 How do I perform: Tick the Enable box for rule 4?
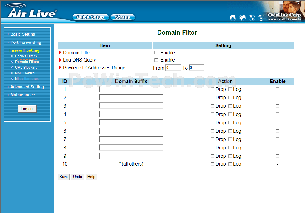278,114
